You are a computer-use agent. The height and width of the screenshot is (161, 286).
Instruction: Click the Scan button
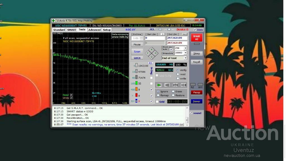[x=137, y=52]
